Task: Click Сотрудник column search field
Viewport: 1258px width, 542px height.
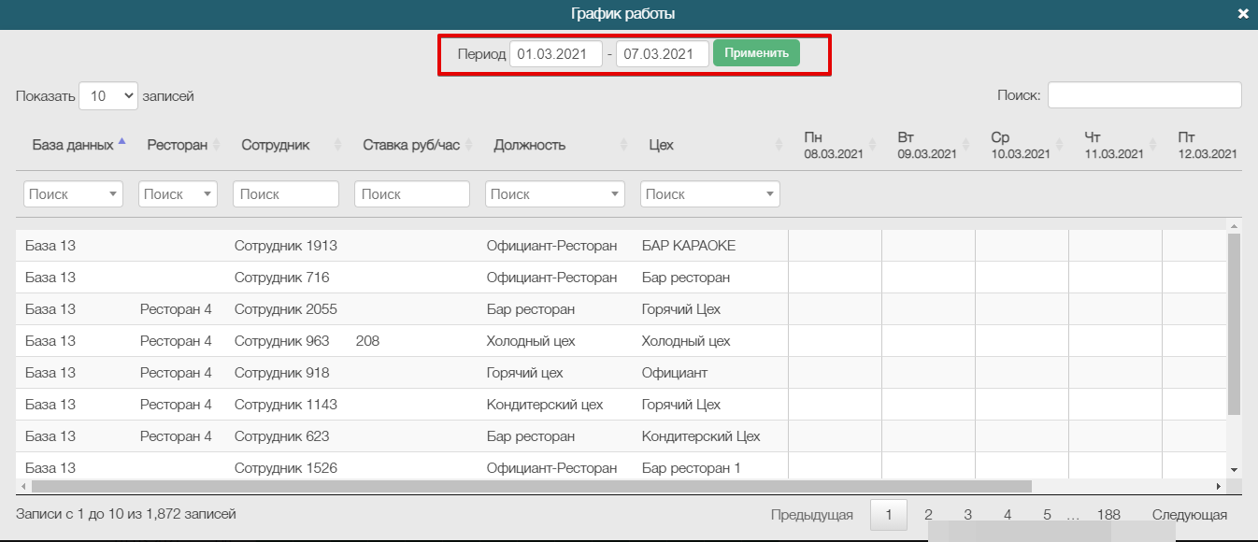Action: (285, 194)
